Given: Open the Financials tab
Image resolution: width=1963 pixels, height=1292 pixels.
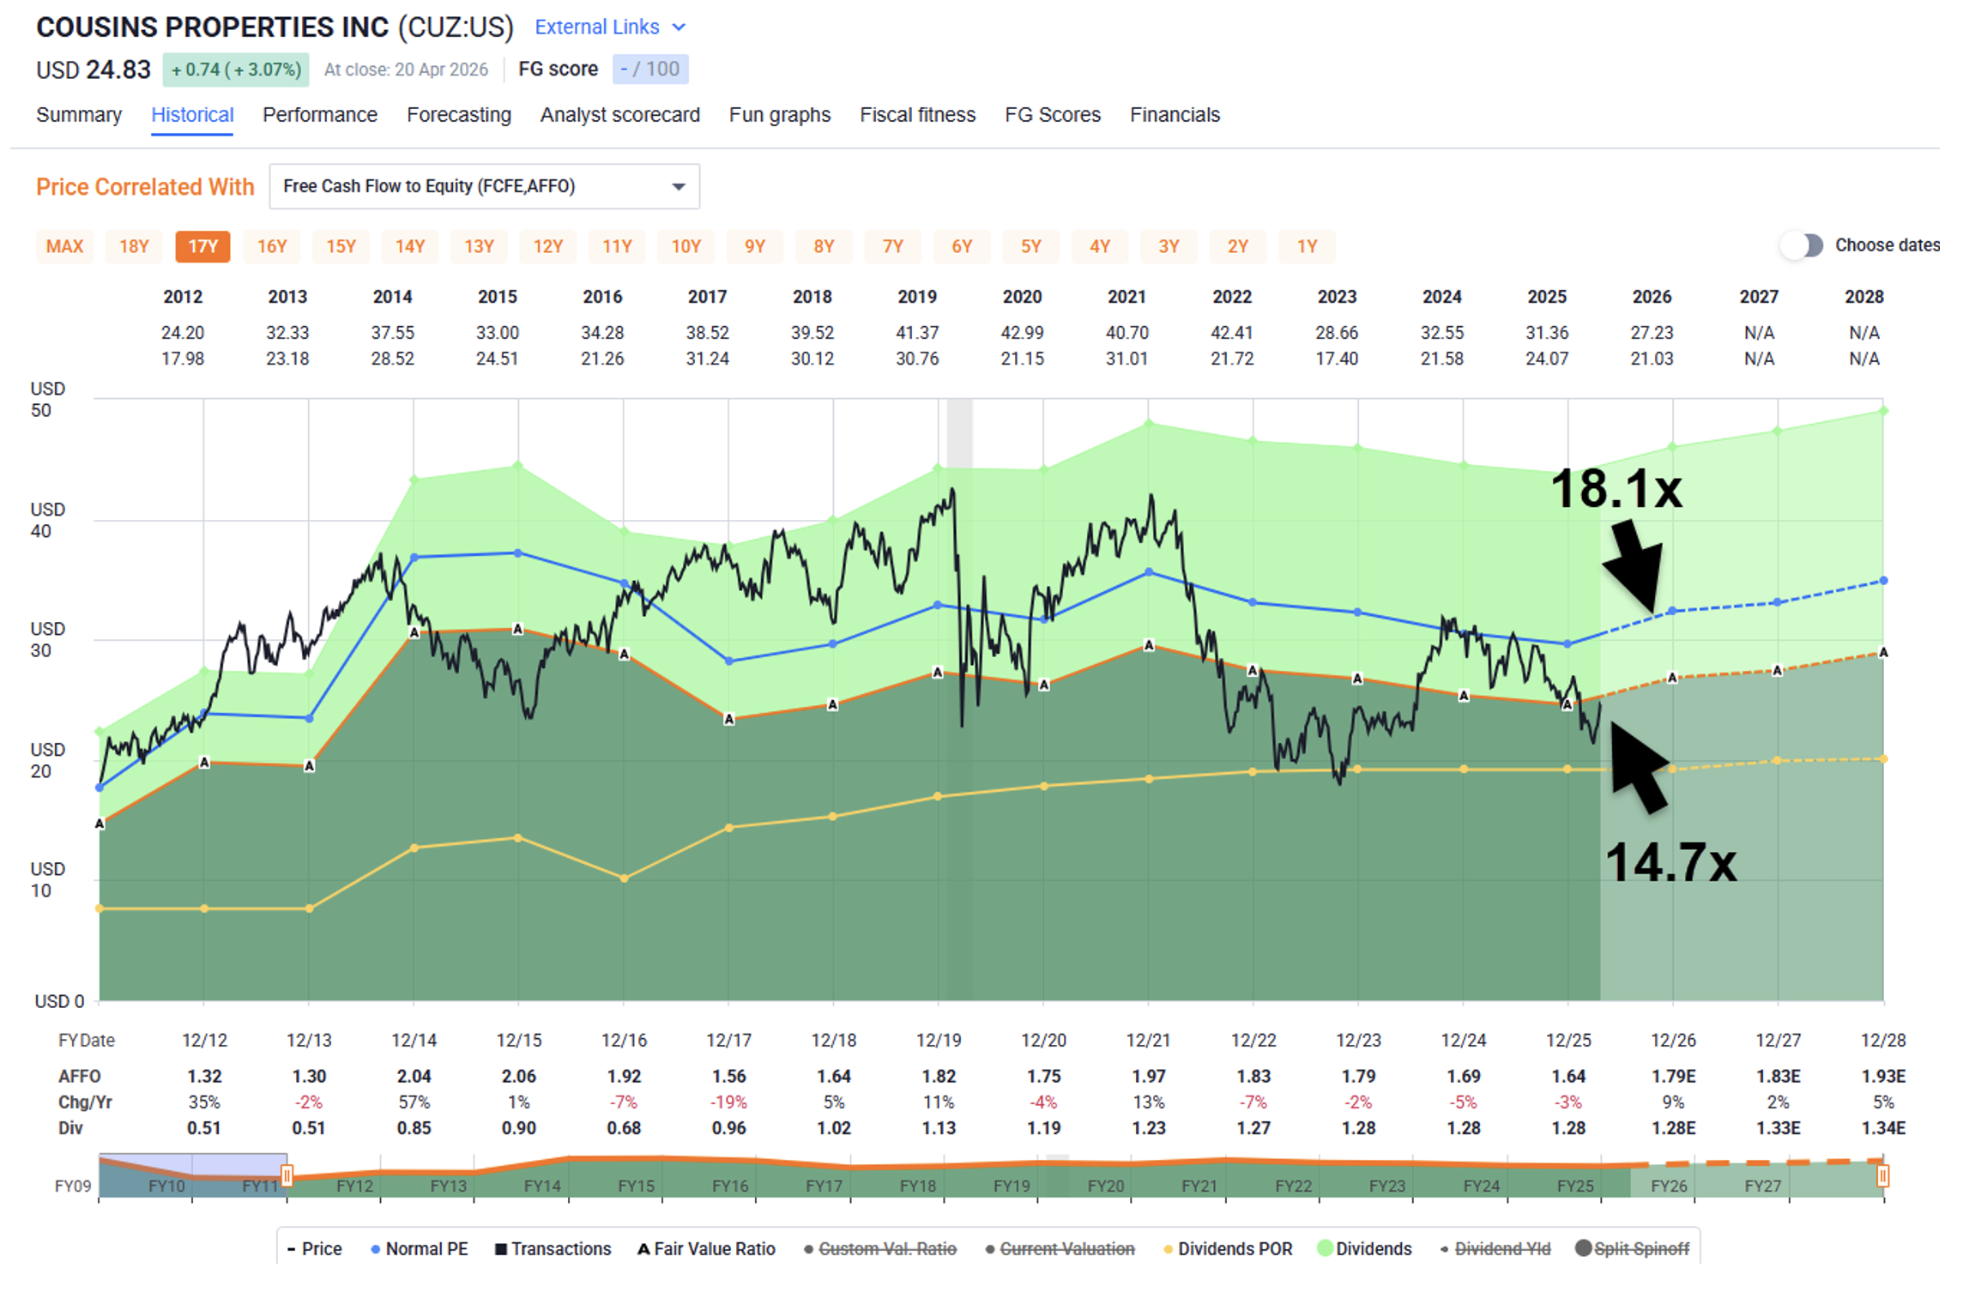Looking at the screenshot, I should tap(1174, 115).
